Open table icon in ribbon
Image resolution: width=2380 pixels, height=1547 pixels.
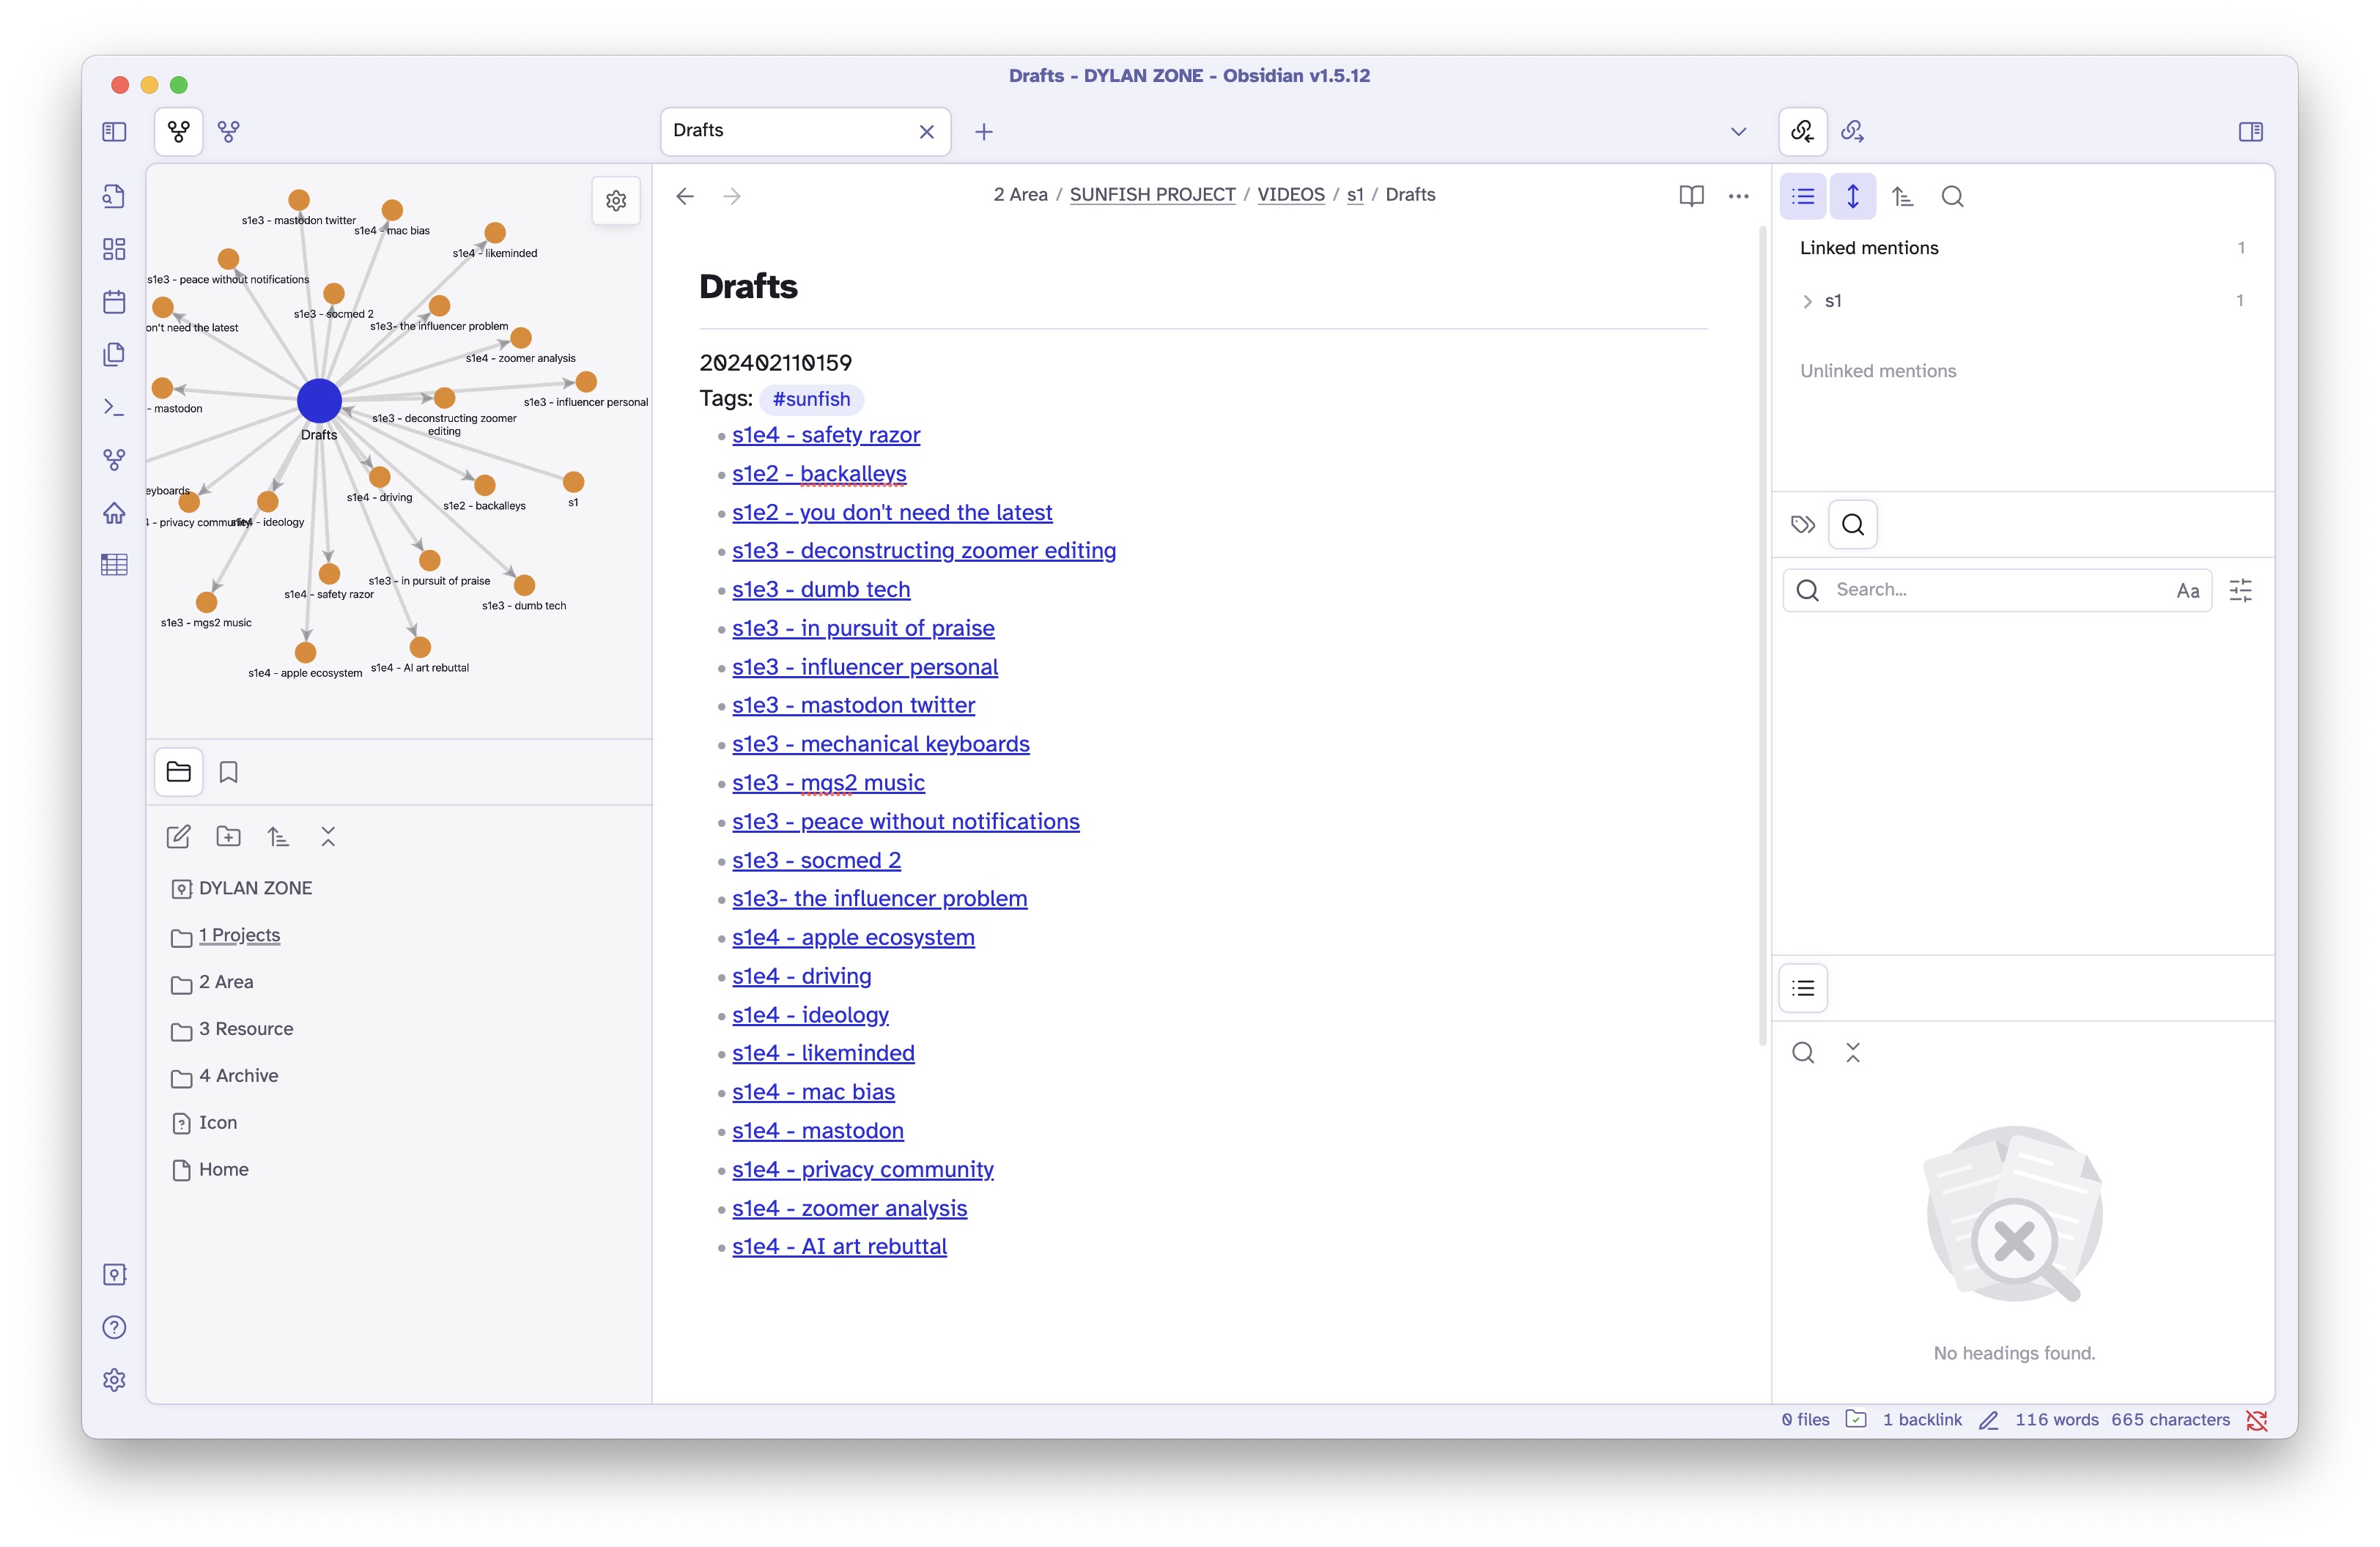point(114,565)
